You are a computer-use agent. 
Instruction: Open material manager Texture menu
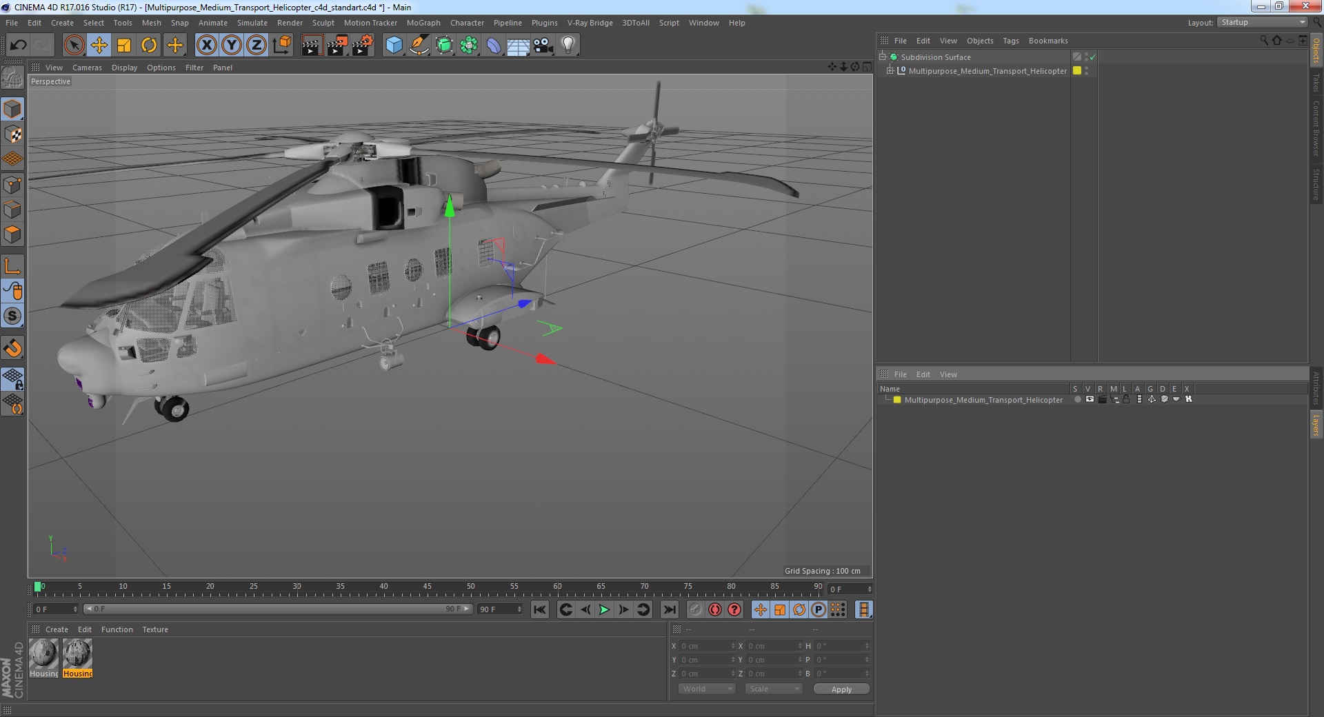tap(155, 629)
